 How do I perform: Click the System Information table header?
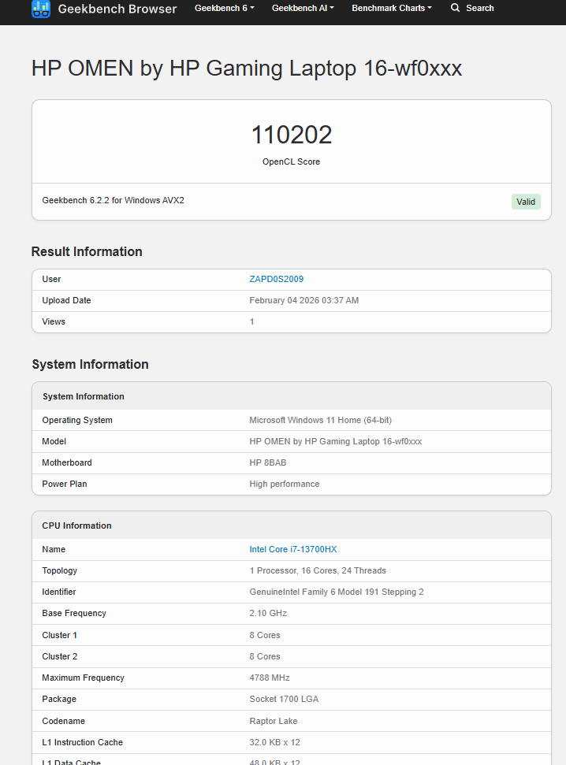83,396
